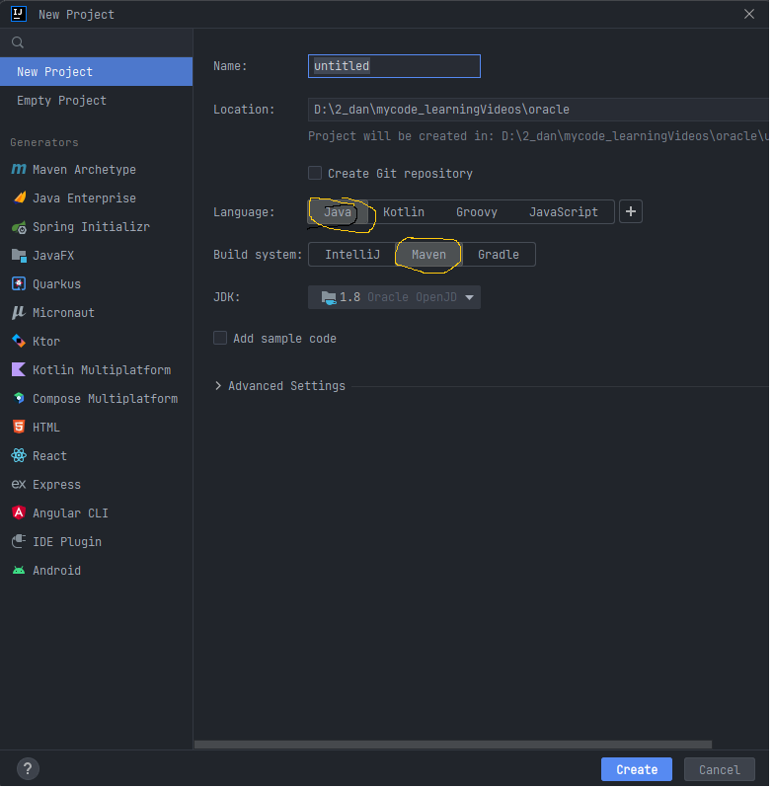Click the Compose Multiplatform icon
This screenshot has width=774, height=788.
19,399
